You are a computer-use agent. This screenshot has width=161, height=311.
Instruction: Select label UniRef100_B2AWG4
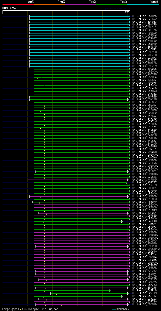(144, 213)
